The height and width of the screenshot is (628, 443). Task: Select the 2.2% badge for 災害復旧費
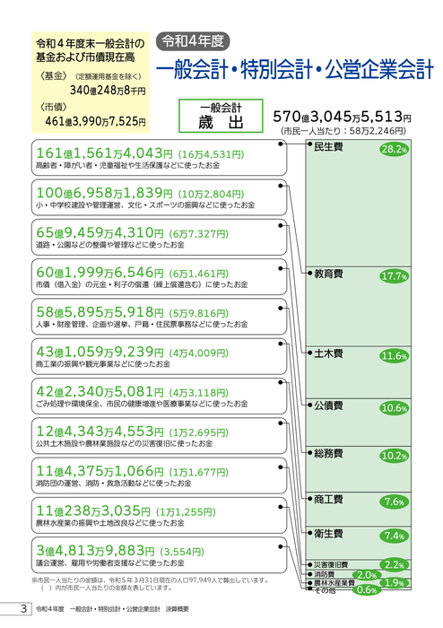[395, 564]
